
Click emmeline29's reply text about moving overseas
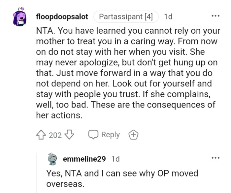click(x=122, y=178)
